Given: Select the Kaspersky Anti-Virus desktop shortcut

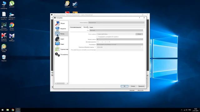Looking at the screenshot, I should point(4,37).
